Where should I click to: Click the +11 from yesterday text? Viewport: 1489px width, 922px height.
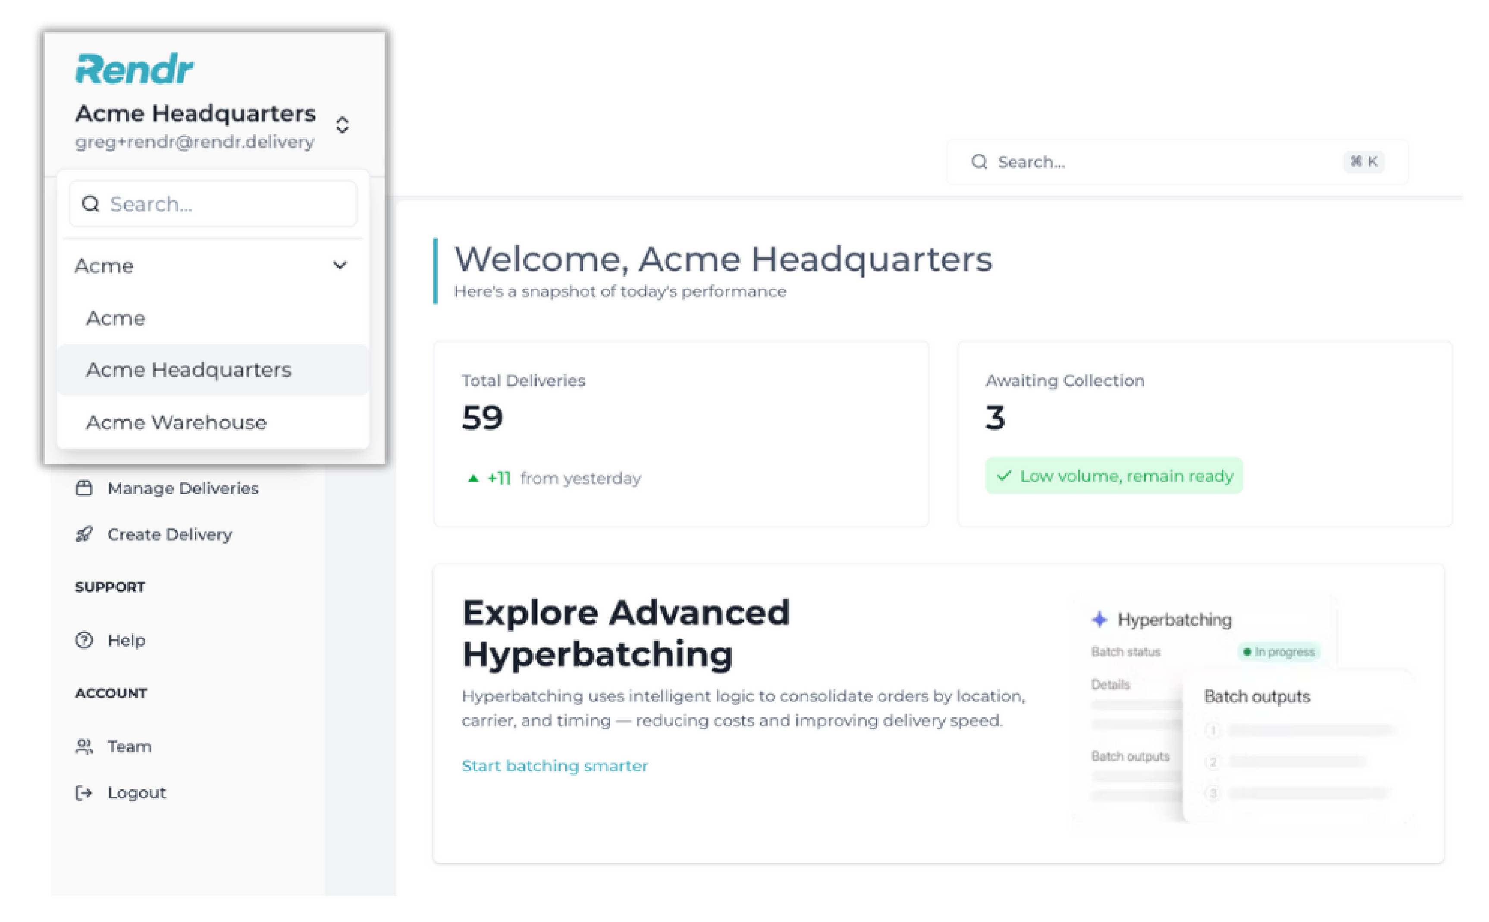point(564,479)
